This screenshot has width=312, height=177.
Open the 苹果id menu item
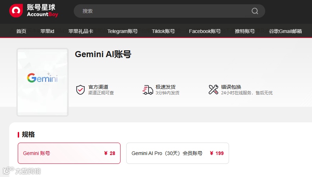(47, 31)
